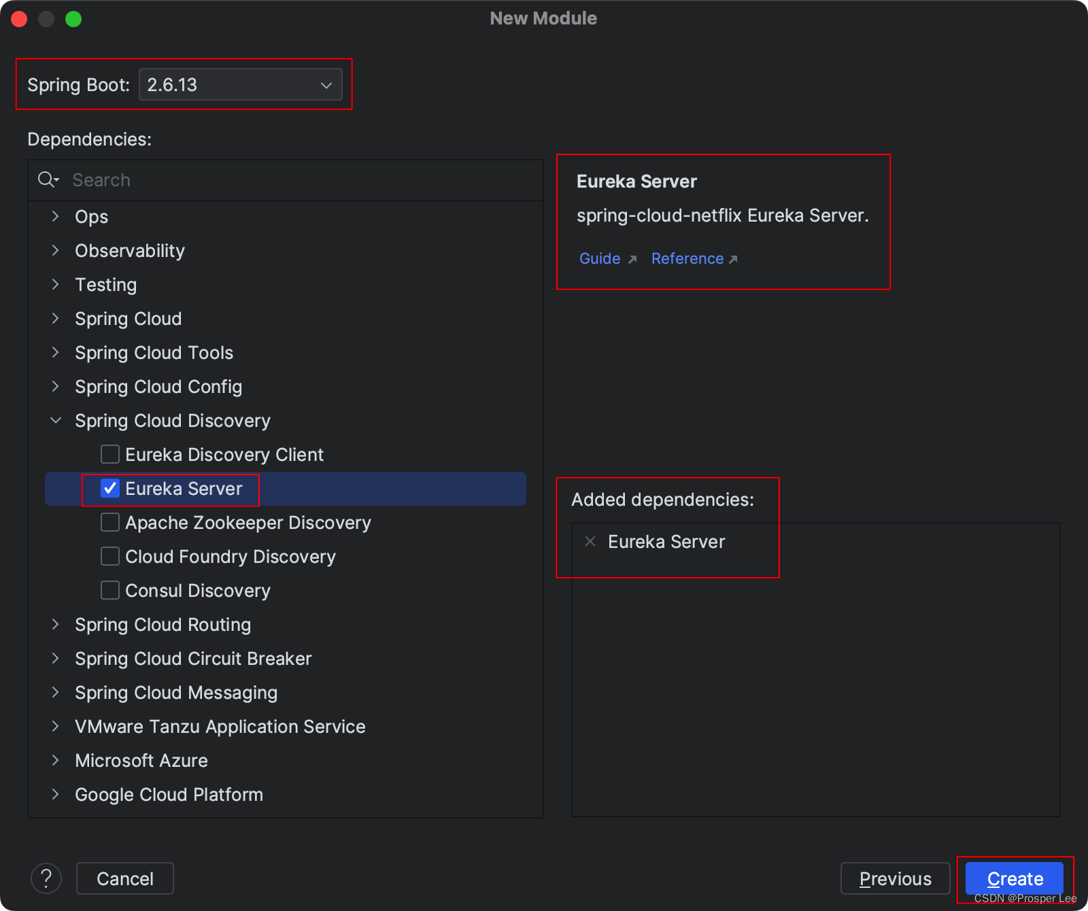Expand the Spring Cloud Config category
Viewport: 1088px width, 911px height.
click(x=55, y=386)
